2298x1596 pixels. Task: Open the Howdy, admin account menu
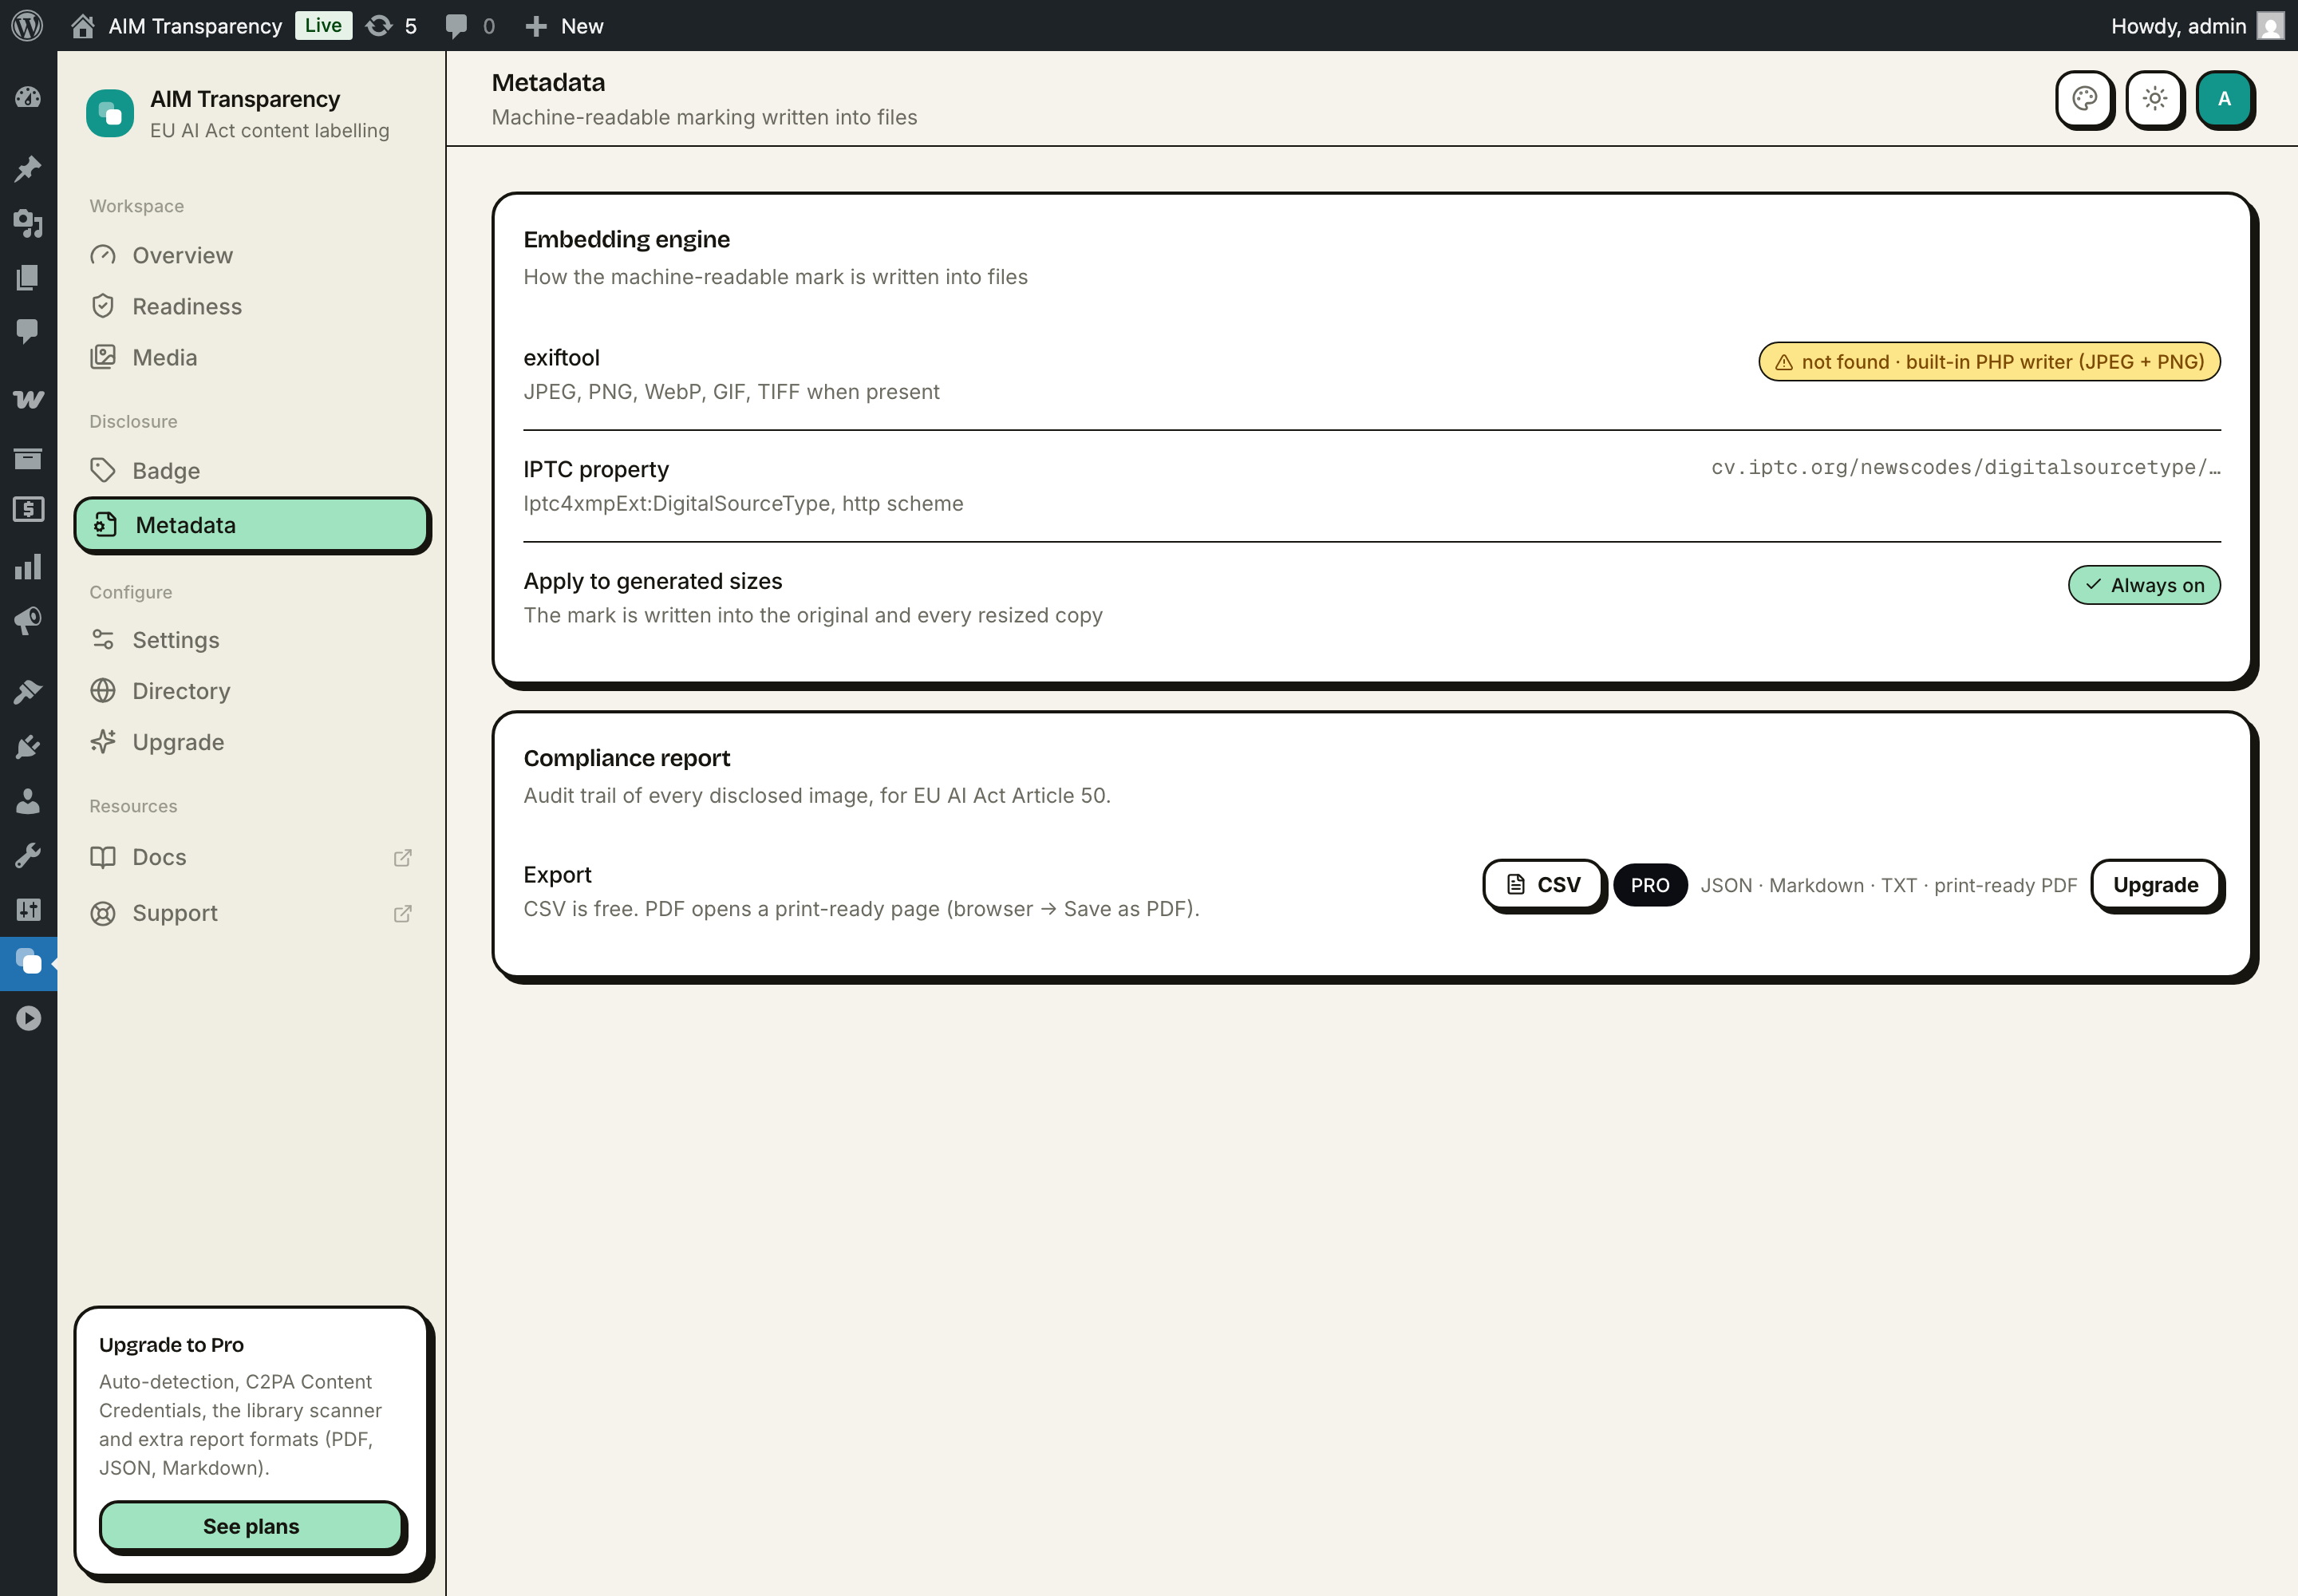point(2198,26)
